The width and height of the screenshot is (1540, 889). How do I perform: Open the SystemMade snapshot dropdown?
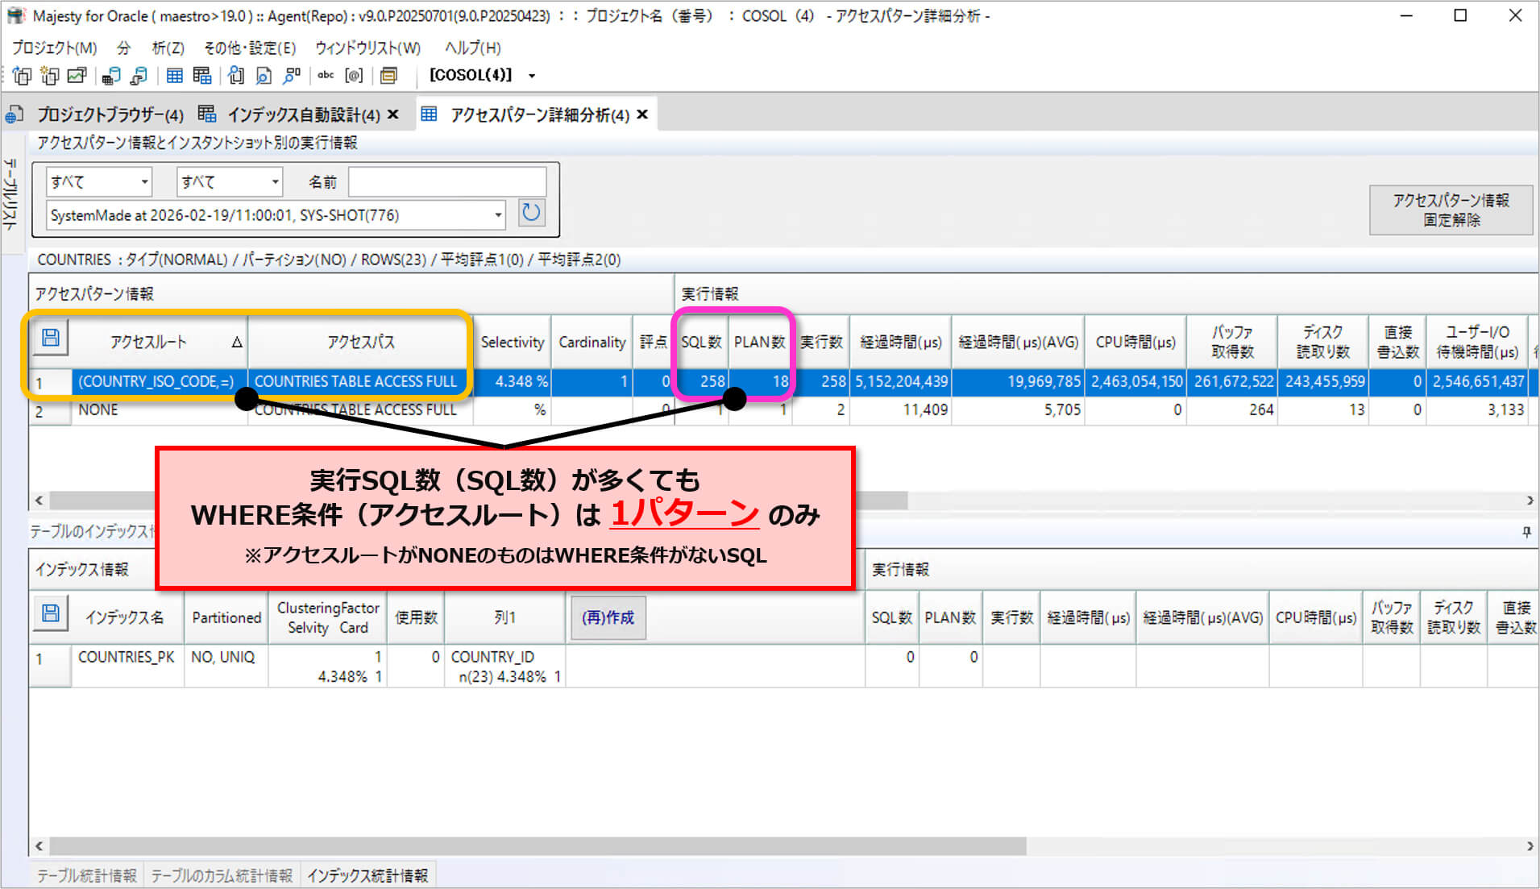click(276, 215)
